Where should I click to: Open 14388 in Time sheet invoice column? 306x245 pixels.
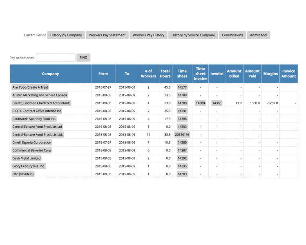(200, 103)
